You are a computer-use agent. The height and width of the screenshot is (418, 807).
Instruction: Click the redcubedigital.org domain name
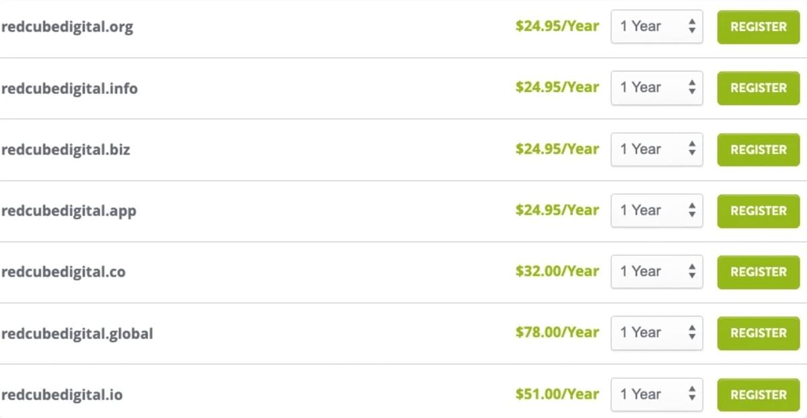click(x=67, y=28)
